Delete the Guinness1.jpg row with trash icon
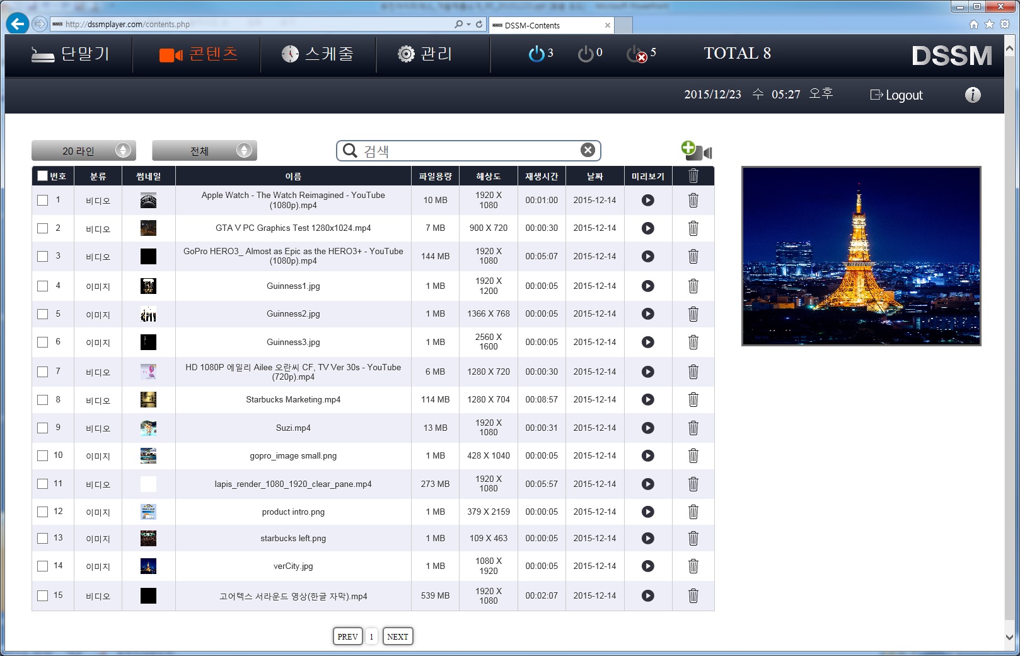 tap(693, 286)
